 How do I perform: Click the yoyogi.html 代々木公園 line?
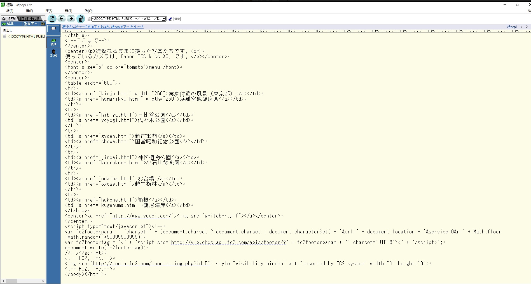[x=129, y=120]
